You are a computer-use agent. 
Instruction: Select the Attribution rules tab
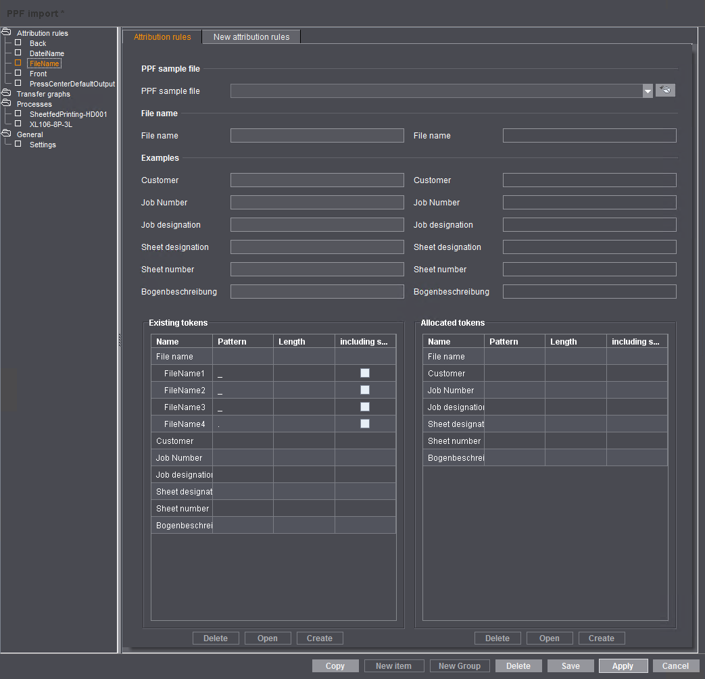pyautogui.click(x=162, y=36)
